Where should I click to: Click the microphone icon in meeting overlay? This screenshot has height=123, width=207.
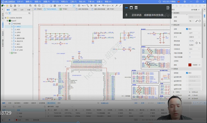click(x=126, y=15)
